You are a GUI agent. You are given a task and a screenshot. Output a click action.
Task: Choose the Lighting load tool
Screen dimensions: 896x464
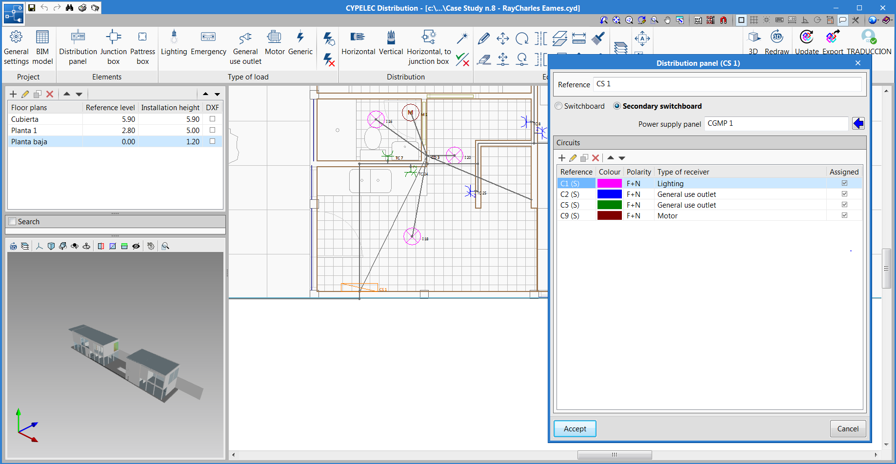tap(174, 43)
